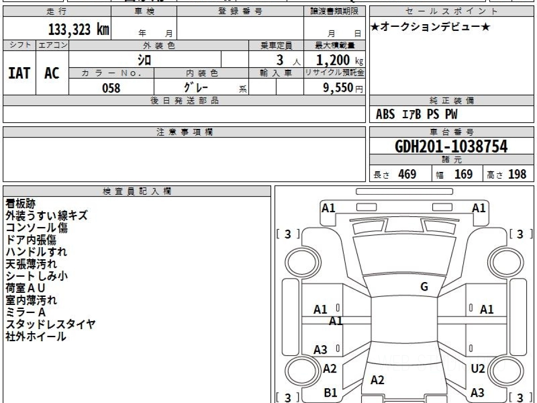Image resolution: width=537 pixels, height=403 pixels.
Task: Select the G mark on the windshield
Action: click(424, 287)
